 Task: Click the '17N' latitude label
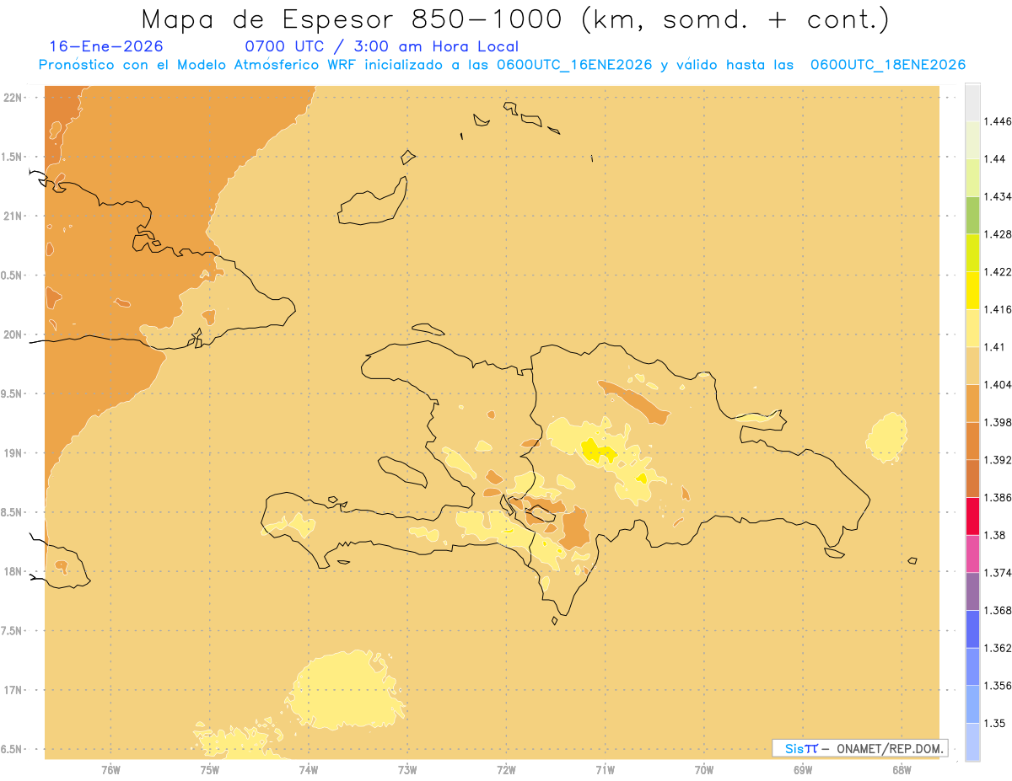point(13,690)
